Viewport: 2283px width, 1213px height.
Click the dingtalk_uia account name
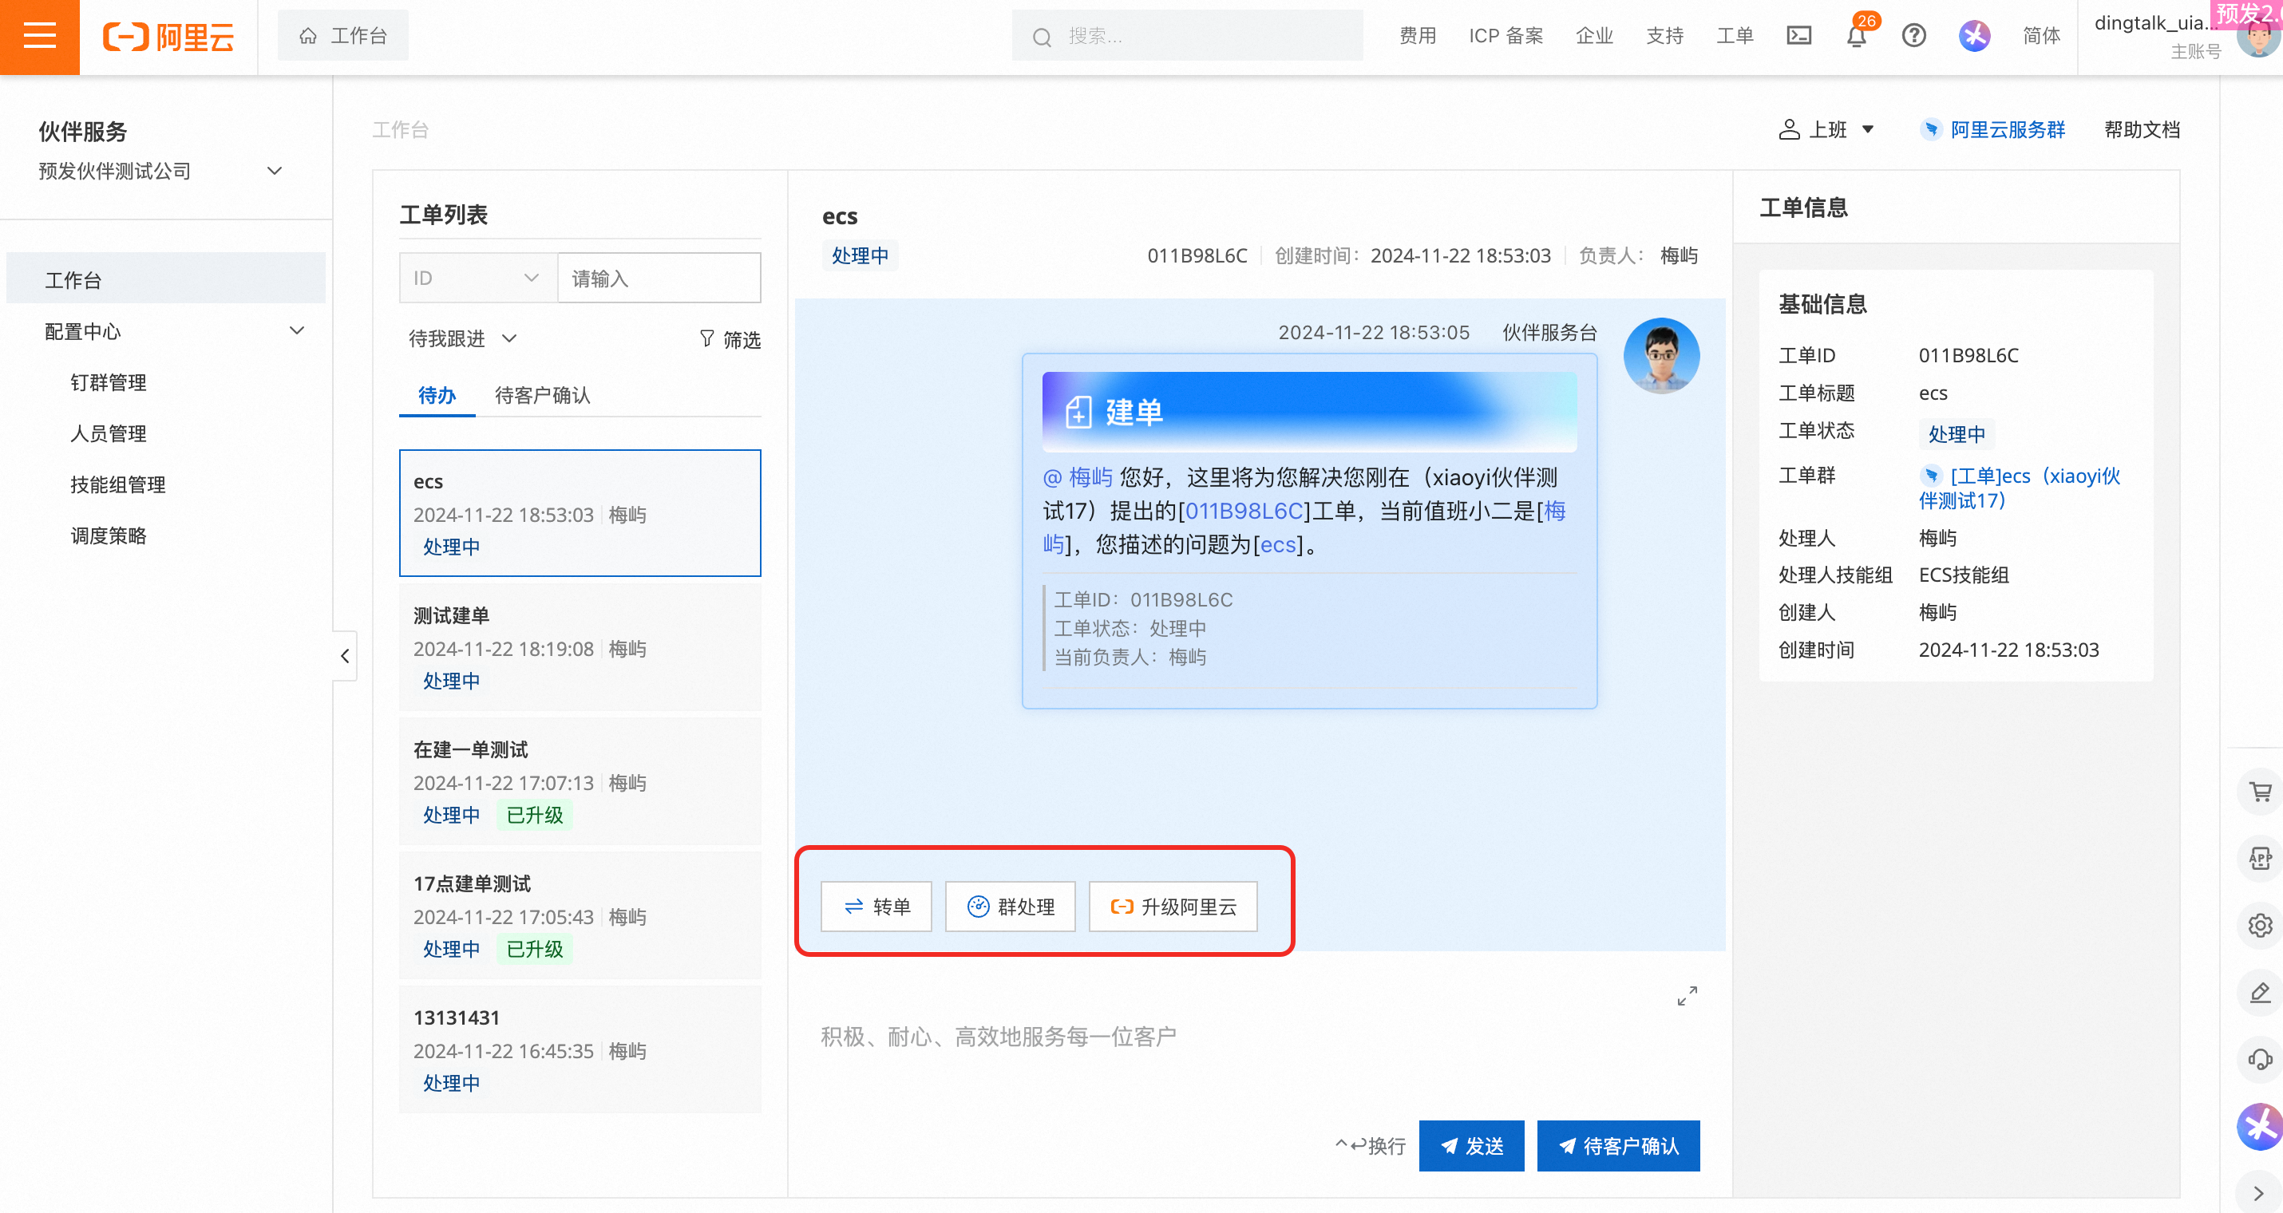click(x=2155, y=23)
